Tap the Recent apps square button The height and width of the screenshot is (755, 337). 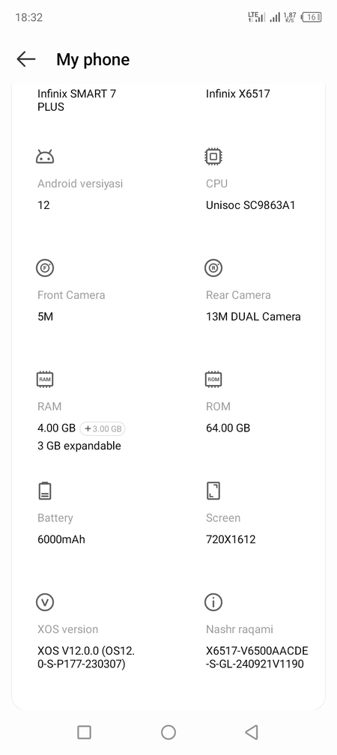[84, 733]
